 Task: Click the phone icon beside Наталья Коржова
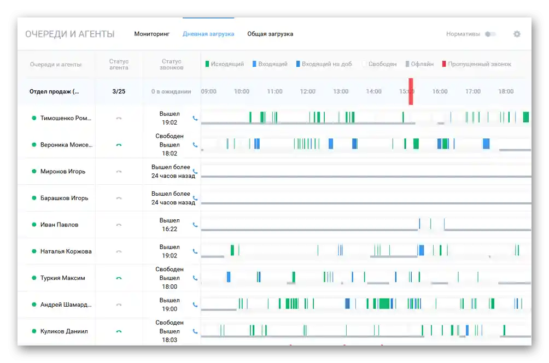coord(195,251)
